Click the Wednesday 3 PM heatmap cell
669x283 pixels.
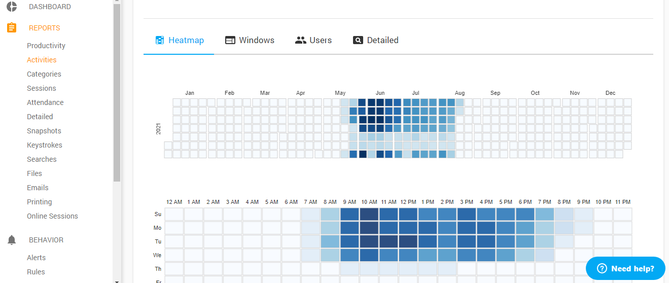[x=467, y=255]
